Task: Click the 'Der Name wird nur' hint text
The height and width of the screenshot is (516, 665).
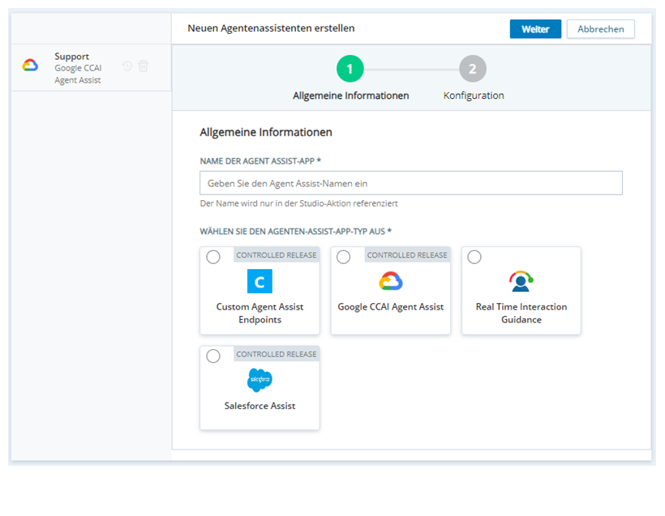Action: coord(298,203)
